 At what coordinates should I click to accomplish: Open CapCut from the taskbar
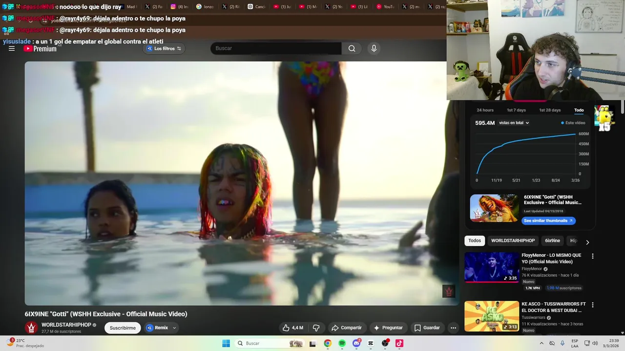[x=371, y=343]
